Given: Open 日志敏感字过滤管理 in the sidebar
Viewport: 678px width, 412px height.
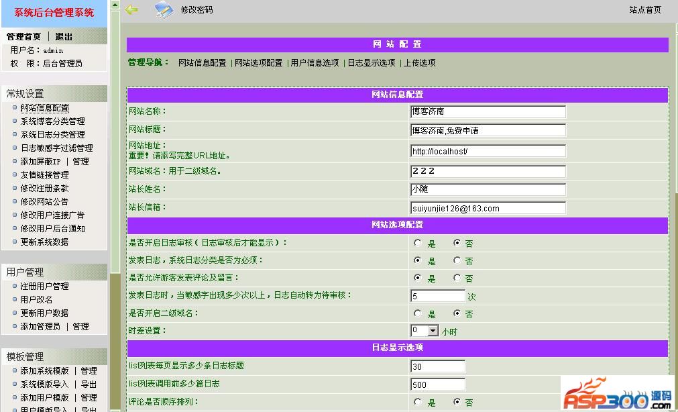Looking at the screenshot, I should tap(56, 148).
